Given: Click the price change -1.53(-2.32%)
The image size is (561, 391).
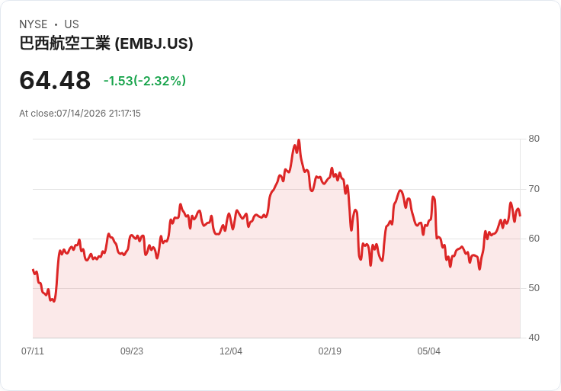Looking at the screenshot, I should (x=145, y=81).
